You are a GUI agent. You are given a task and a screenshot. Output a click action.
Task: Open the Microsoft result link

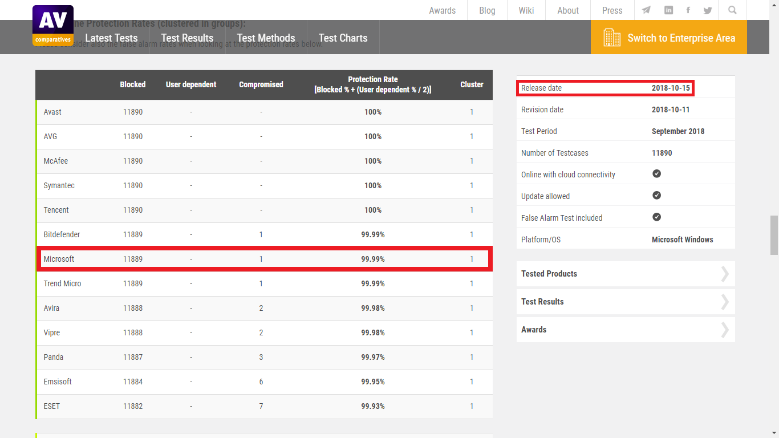tap(59, 258)
